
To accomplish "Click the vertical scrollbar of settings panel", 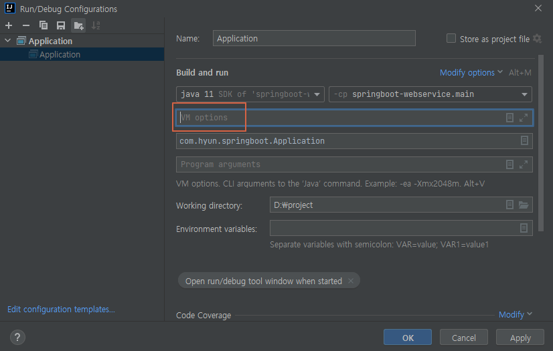I will click(541, 143).
